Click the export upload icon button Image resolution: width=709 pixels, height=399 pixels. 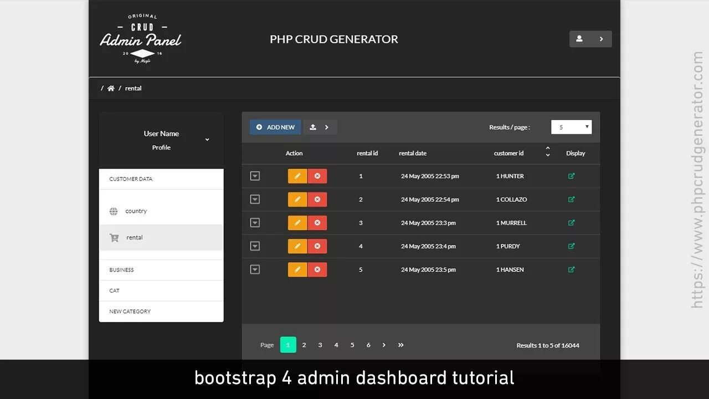[x=313, y=127]
